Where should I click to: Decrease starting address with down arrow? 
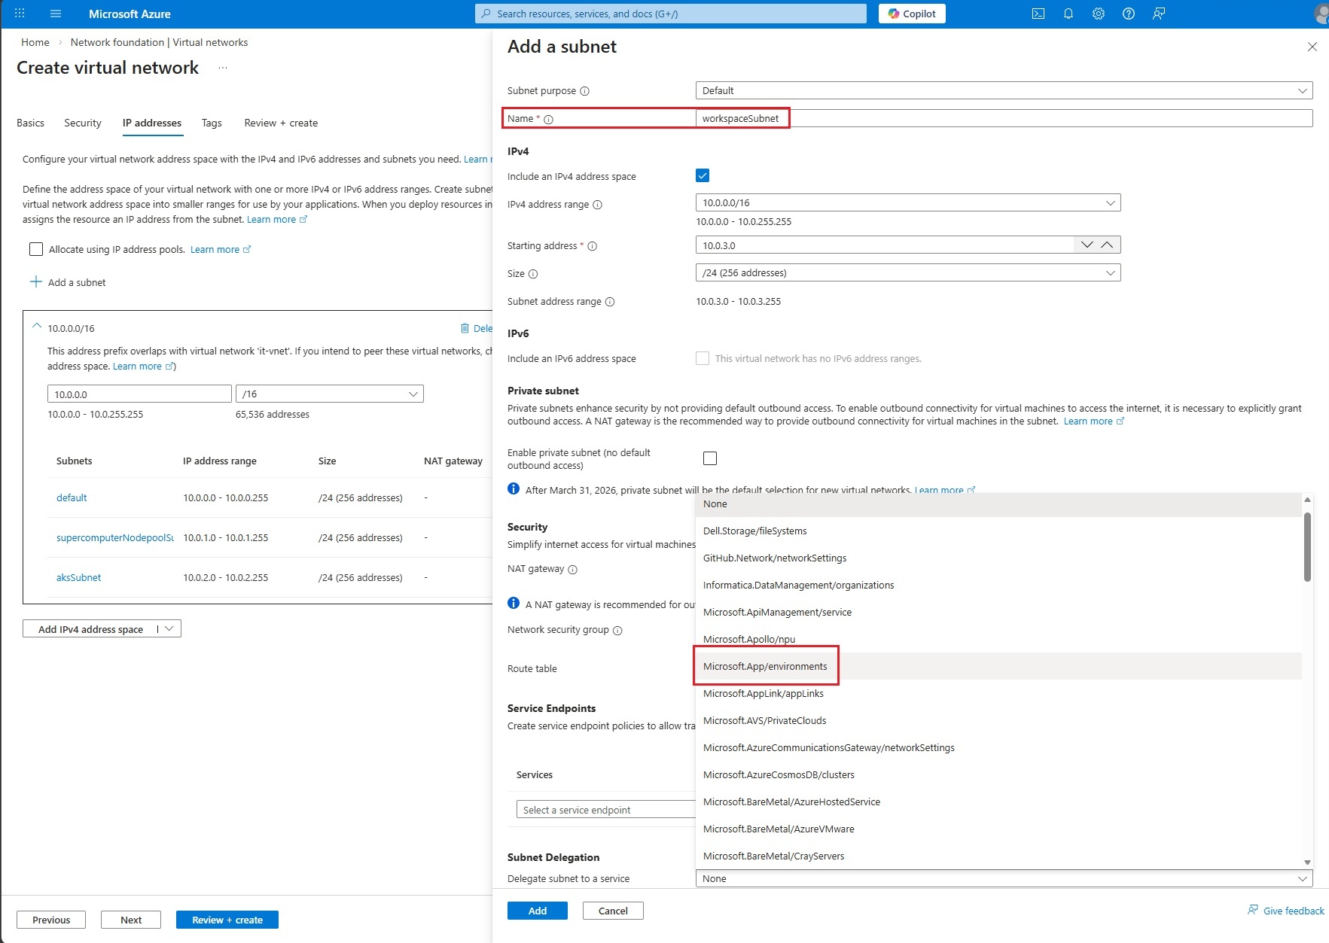[1087, 245]
